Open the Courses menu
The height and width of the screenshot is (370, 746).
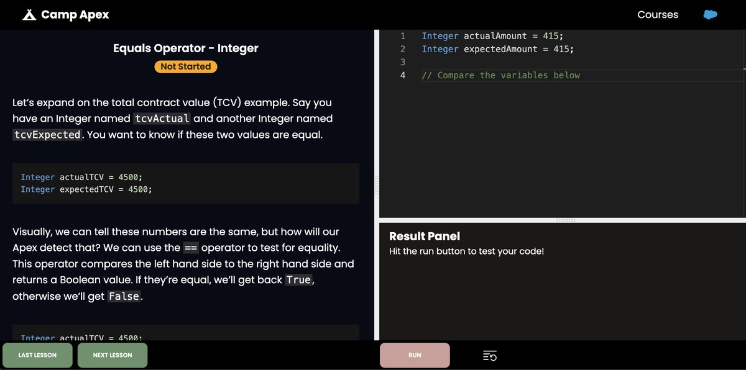point(658,15)
